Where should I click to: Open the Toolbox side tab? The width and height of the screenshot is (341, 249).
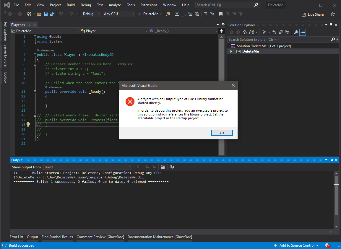click(6, 77)
